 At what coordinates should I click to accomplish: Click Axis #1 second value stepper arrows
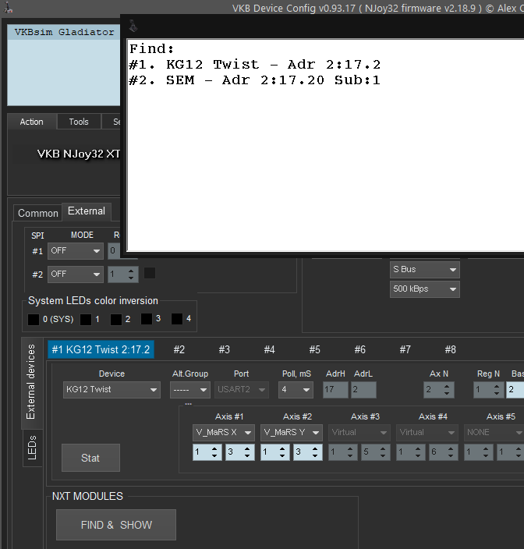[x=247, y=452]
